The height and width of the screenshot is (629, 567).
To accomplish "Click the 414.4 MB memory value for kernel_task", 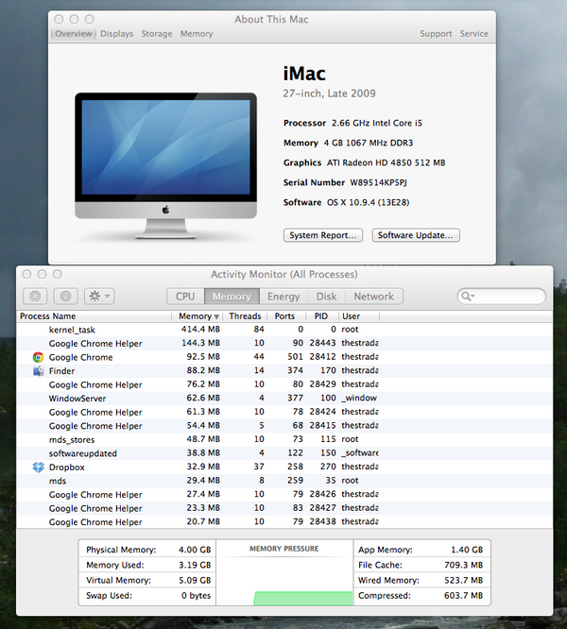I will [x=200, y=330].
